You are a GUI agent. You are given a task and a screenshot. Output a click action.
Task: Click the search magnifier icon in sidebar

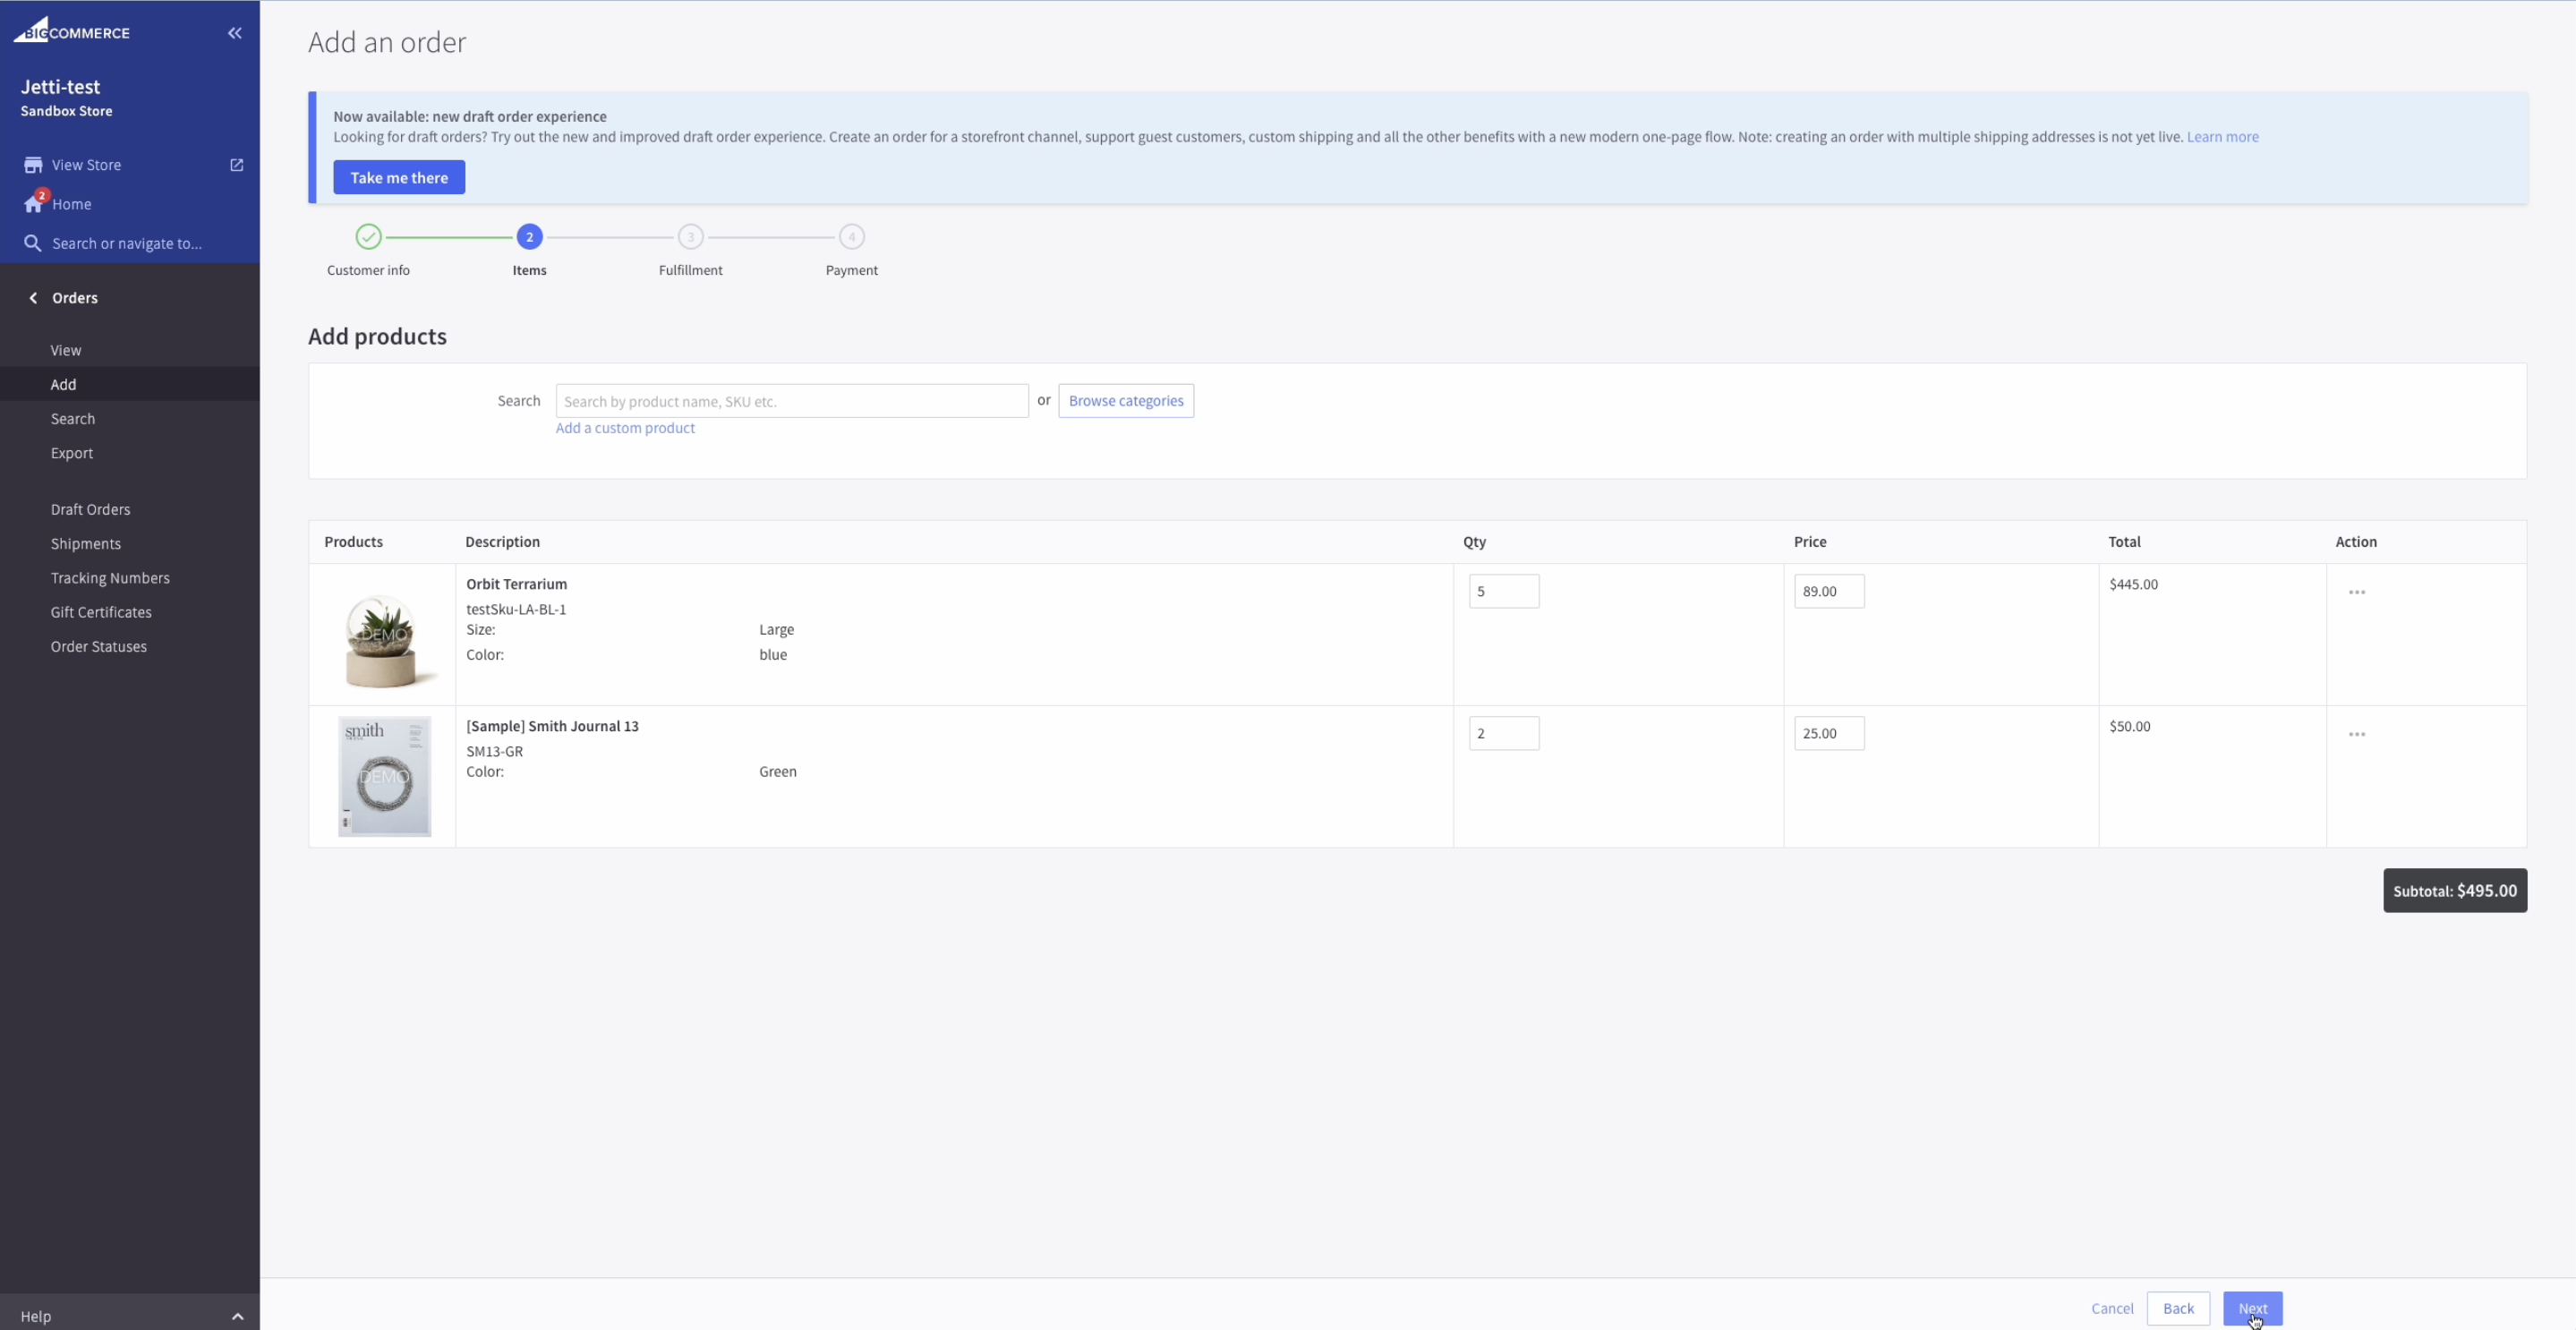(x=33, y=243)
